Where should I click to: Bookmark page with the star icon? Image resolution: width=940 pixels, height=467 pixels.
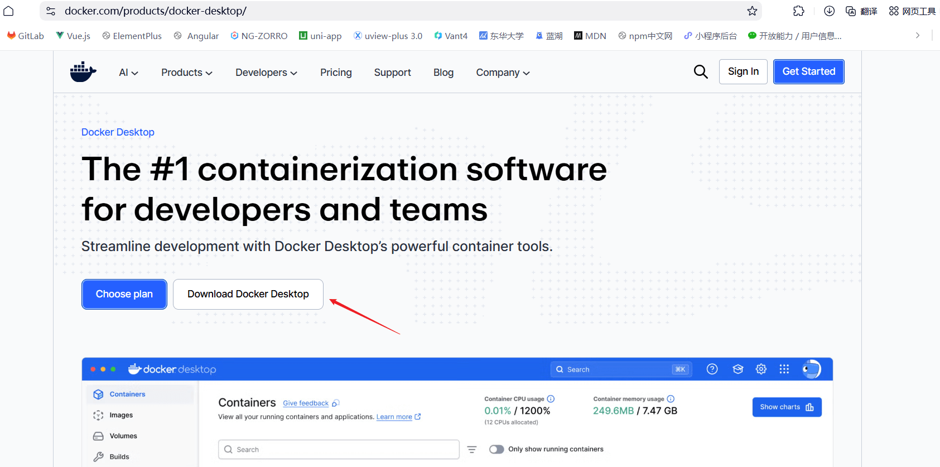(752, 11)
